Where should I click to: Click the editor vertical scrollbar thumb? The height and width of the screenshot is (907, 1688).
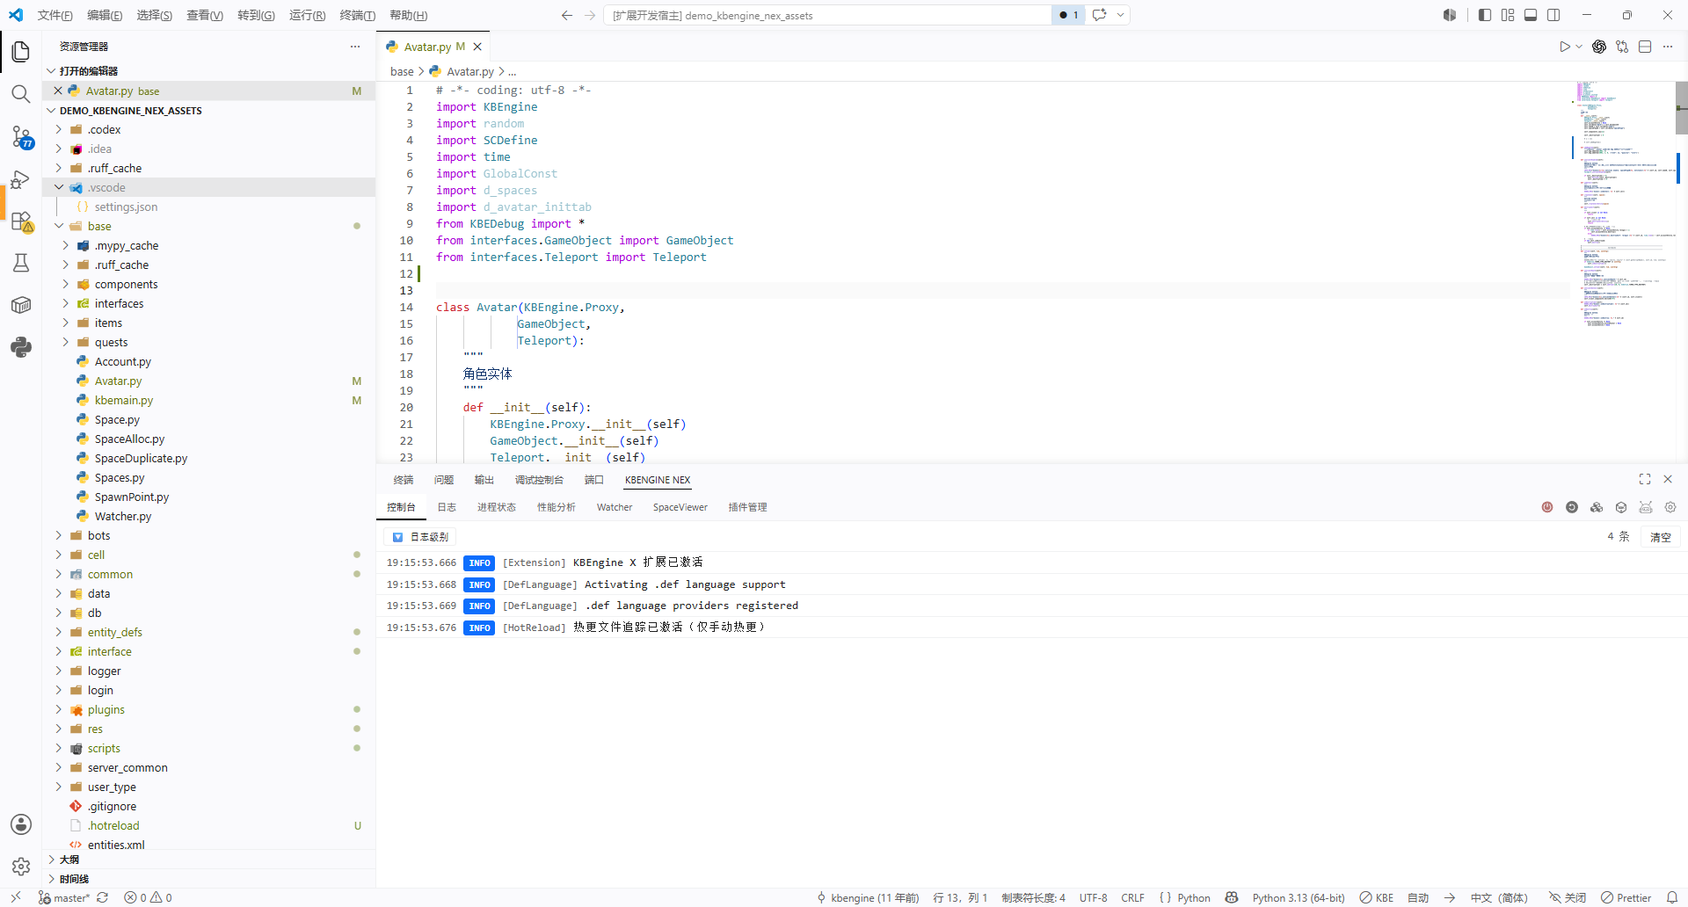(1681, 107)
